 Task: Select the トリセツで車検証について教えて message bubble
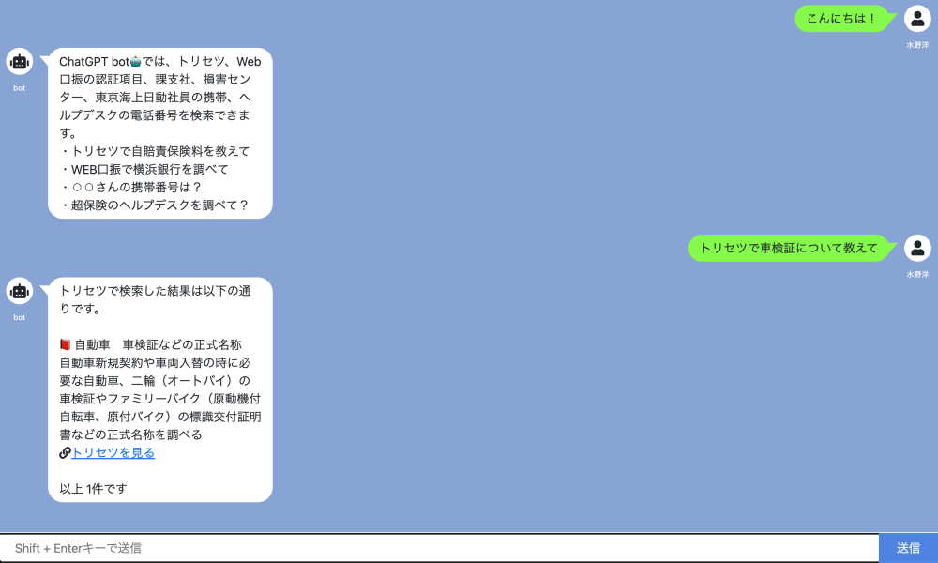[788, 249]
